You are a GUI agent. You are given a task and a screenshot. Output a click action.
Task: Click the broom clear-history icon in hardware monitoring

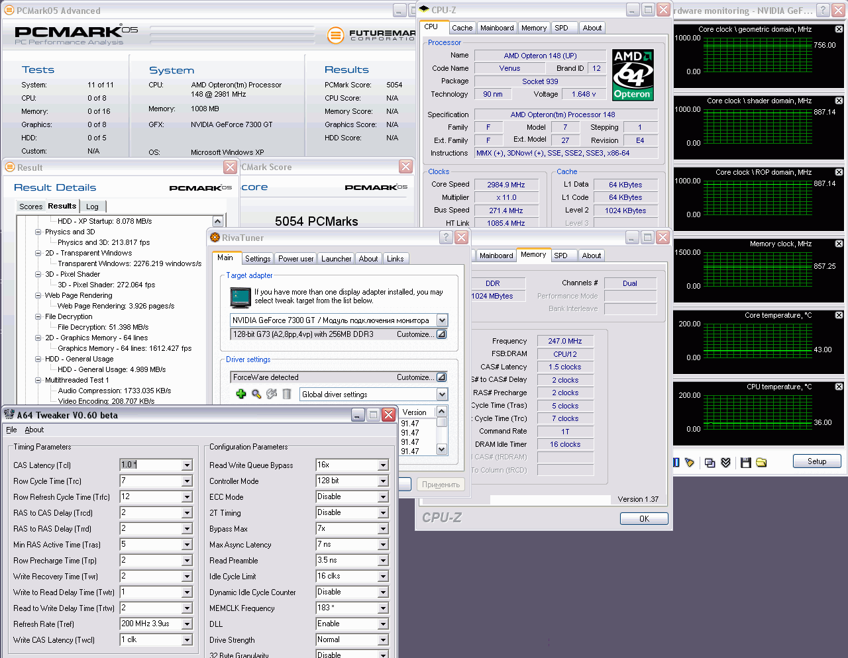689,462
